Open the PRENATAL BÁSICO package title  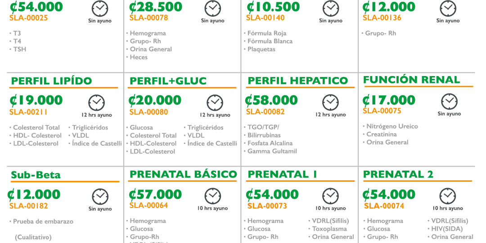(x=183, y=174)
